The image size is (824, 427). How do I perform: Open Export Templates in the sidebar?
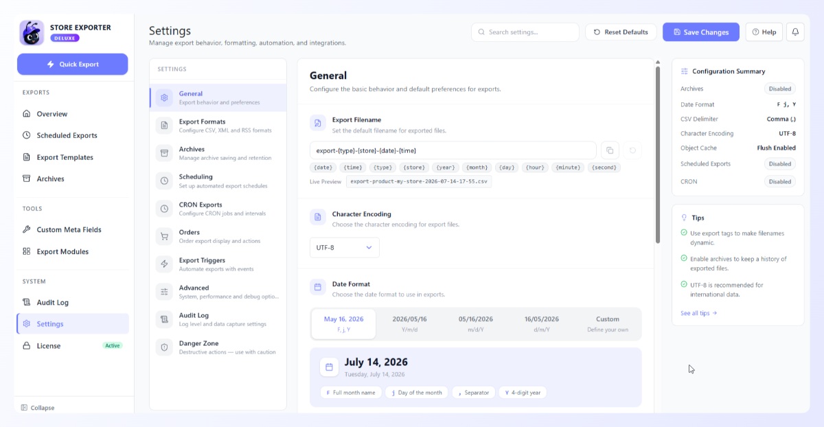[72, 157]
